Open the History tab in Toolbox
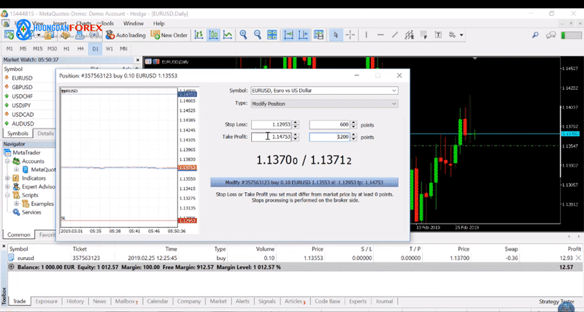 [75, 301]
